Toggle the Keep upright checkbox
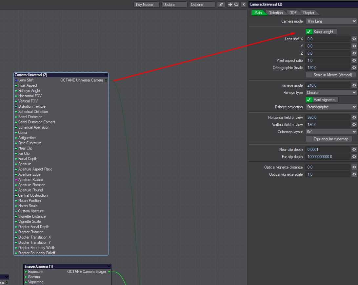The width and height of the screenshot is (358, 285). (x=309, y=32)
